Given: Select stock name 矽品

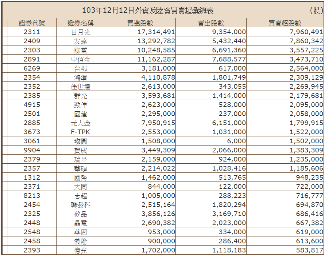Looking at the screenshot, I should [x=81, y=214].
